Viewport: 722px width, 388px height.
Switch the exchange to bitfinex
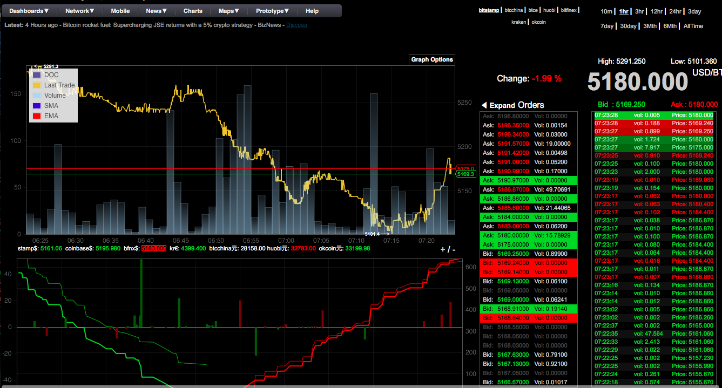[x=569, y=10]
